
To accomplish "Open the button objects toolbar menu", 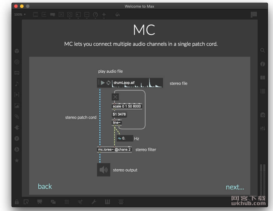I will pyautogui.click(x=70, y=15).
